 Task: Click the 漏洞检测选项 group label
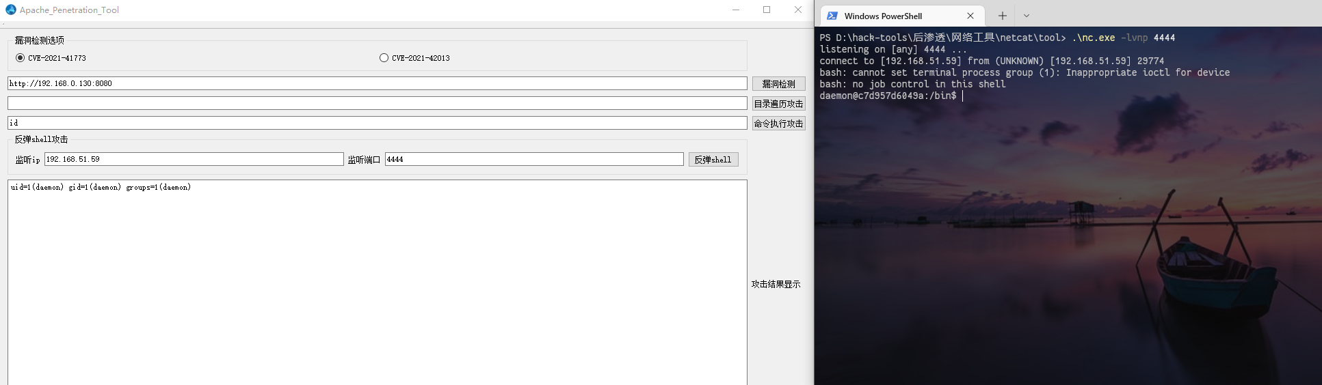40,40
